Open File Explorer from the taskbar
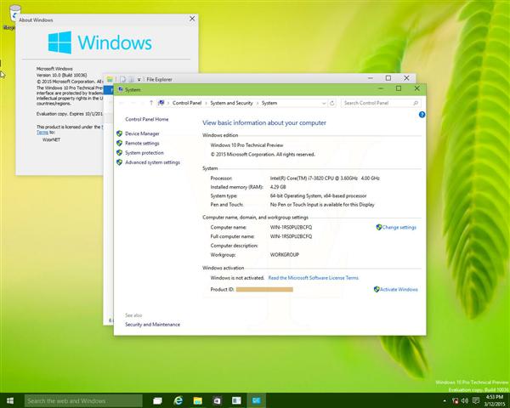This screenshot has width=510, height=408. click(x=198, y=400)
